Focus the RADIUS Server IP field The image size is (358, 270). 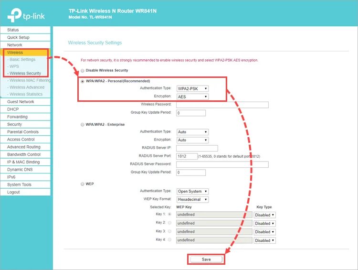pos(197,148)
